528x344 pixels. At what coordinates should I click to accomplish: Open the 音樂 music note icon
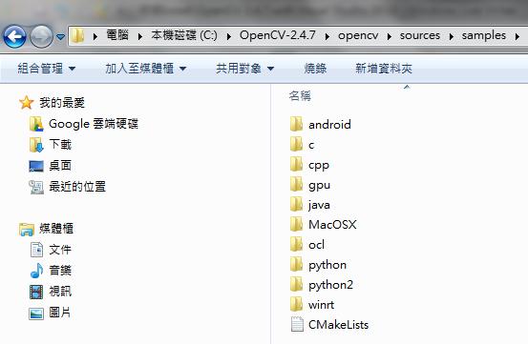pyautogui.click(x=36, y=271)
